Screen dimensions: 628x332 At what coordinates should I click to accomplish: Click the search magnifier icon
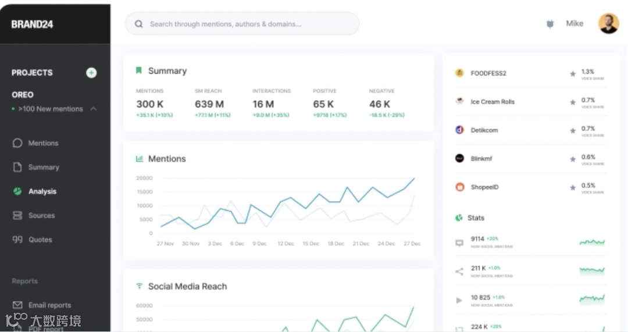(x=138, y=24)
